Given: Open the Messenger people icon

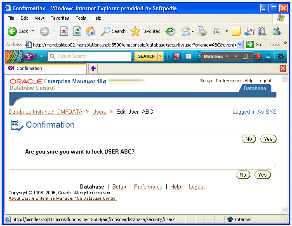Looking at the screenshot, I should tap(276, 31).
